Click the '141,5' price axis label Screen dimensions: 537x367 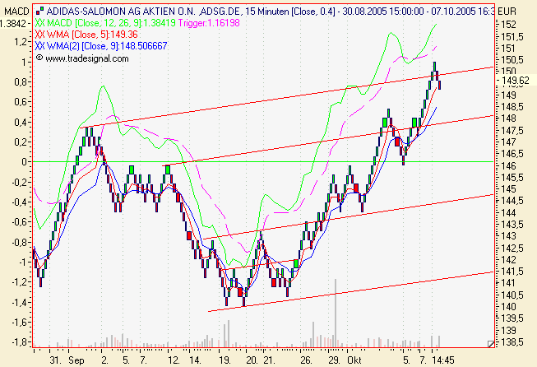click(x=512, y=272)
